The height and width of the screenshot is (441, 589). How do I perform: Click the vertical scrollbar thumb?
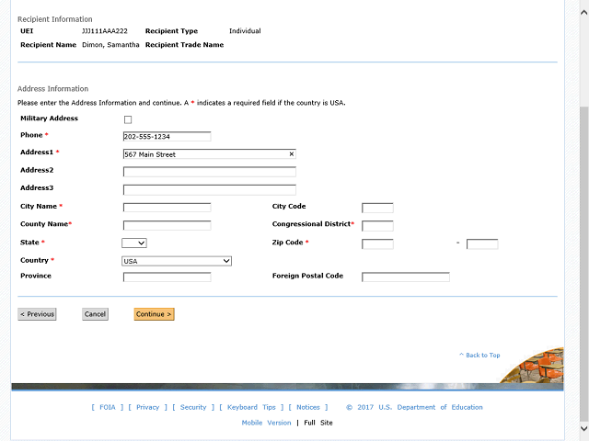pyautogui.click(x=583, y=264)
